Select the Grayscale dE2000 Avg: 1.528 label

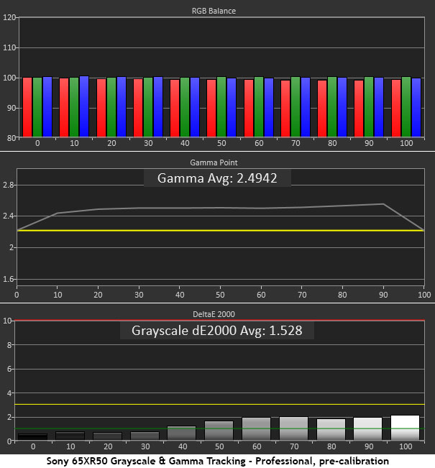[x=217, y=331]
